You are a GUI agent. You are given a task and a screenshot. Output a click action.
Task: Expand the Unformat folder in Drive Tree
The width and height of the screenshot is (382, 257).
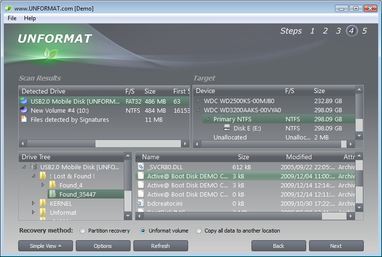34,212
